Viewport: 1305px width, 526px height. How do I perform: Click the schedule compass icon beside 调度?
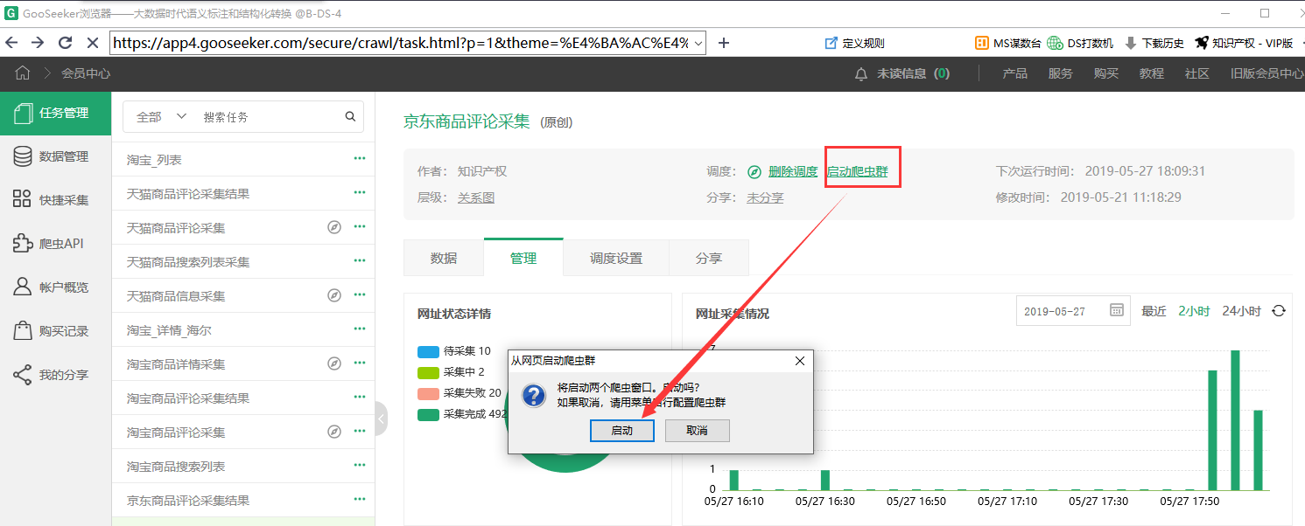tap(754, 172)
